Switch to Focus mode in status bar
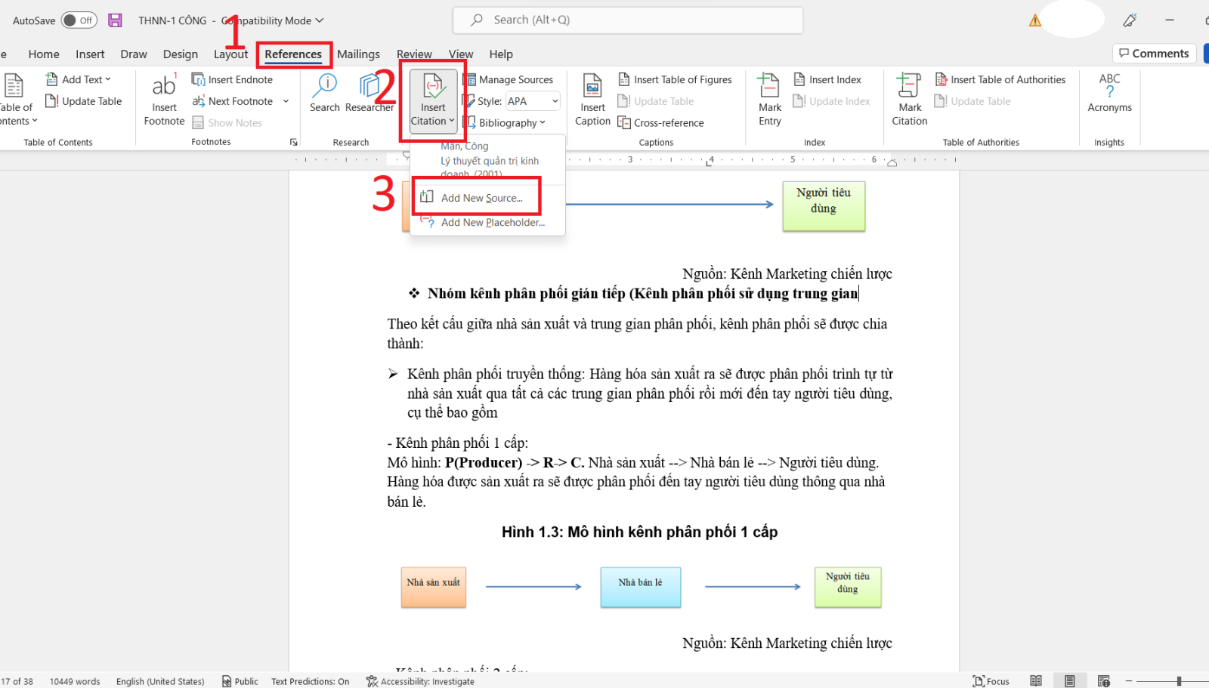This screenshot has width=1209, height=688. (x=991, y=680)
